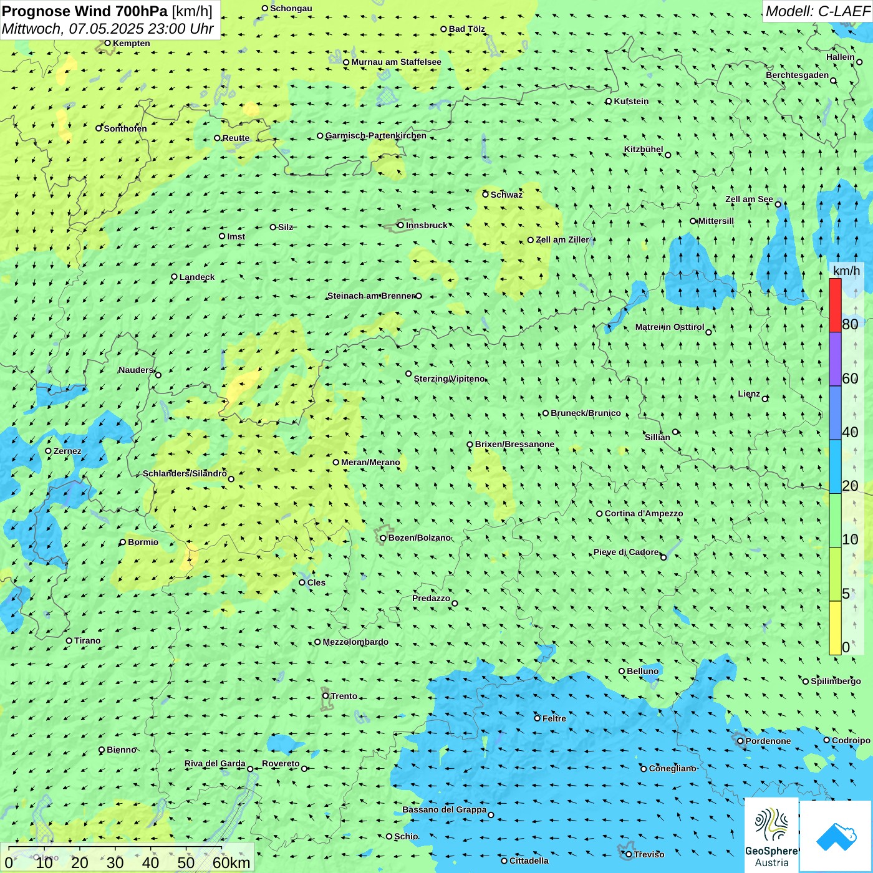Select the Trento city marker
This screenshot has width=873, height=873.
(x=326, y=696)
